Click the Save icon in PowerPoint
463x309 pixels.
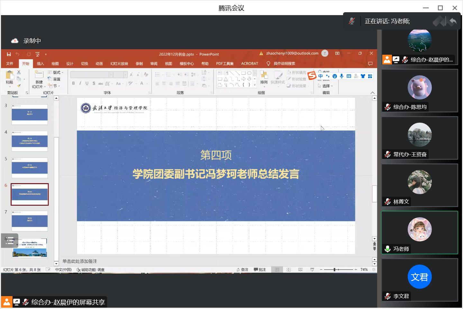(x=9, y=54)
